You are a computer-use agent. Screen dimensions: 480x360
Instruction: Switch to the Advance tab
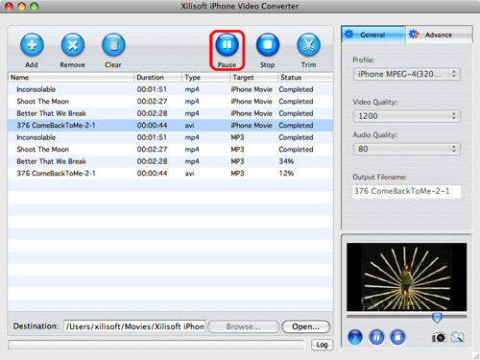coord(439,35)
